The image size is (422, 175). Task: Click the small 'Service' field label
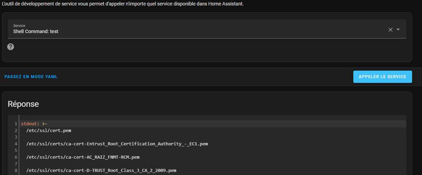[x=19, y=26]
